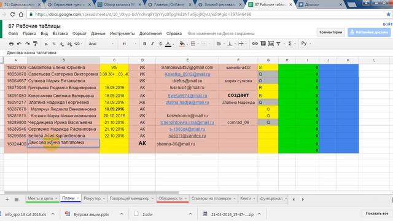Switch to the Книги sheet
Viewport: 393px width, 221px height.
point(246,198)
